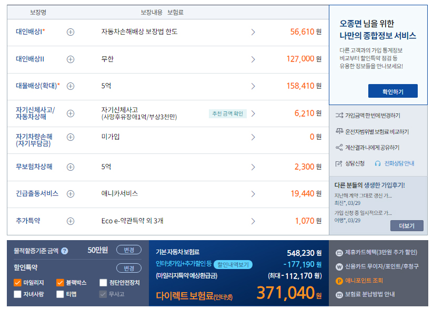Click 상담신청 link
The image size is (433, 310).
355,163
